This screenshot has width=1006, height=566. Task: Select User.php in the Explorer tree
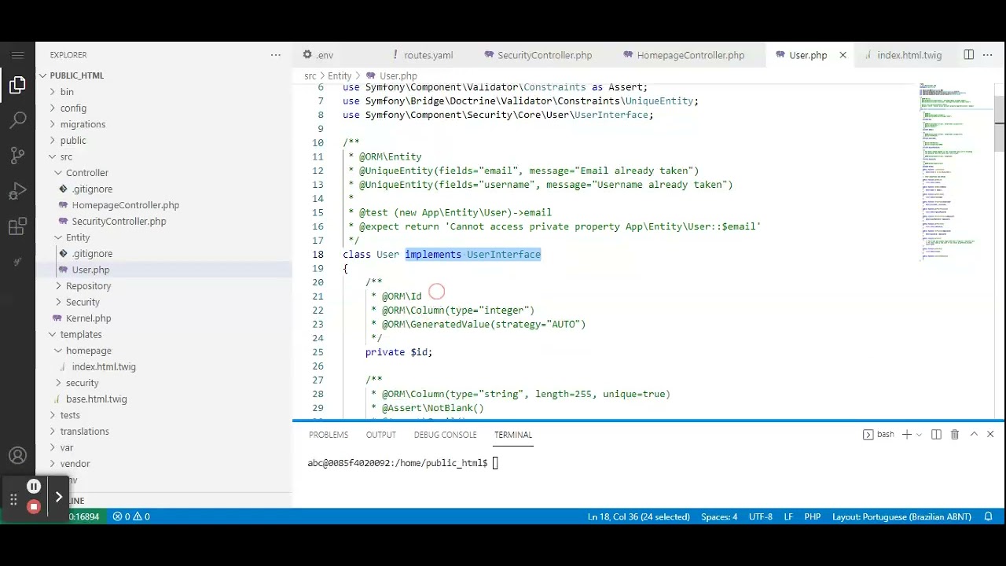pos(90,270)
